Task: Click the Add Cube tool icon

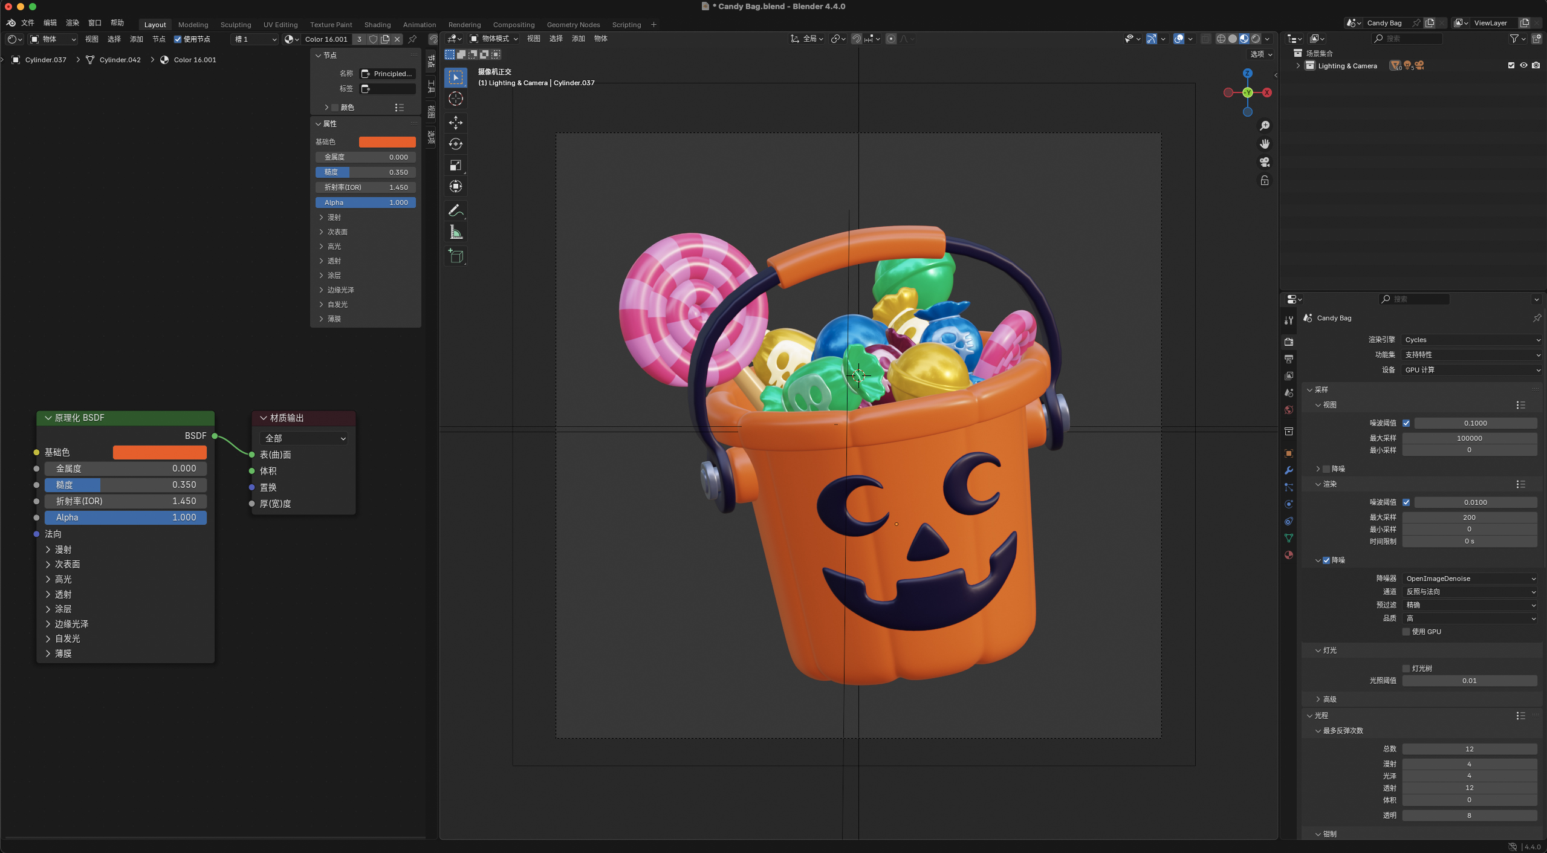Action: 456,256
